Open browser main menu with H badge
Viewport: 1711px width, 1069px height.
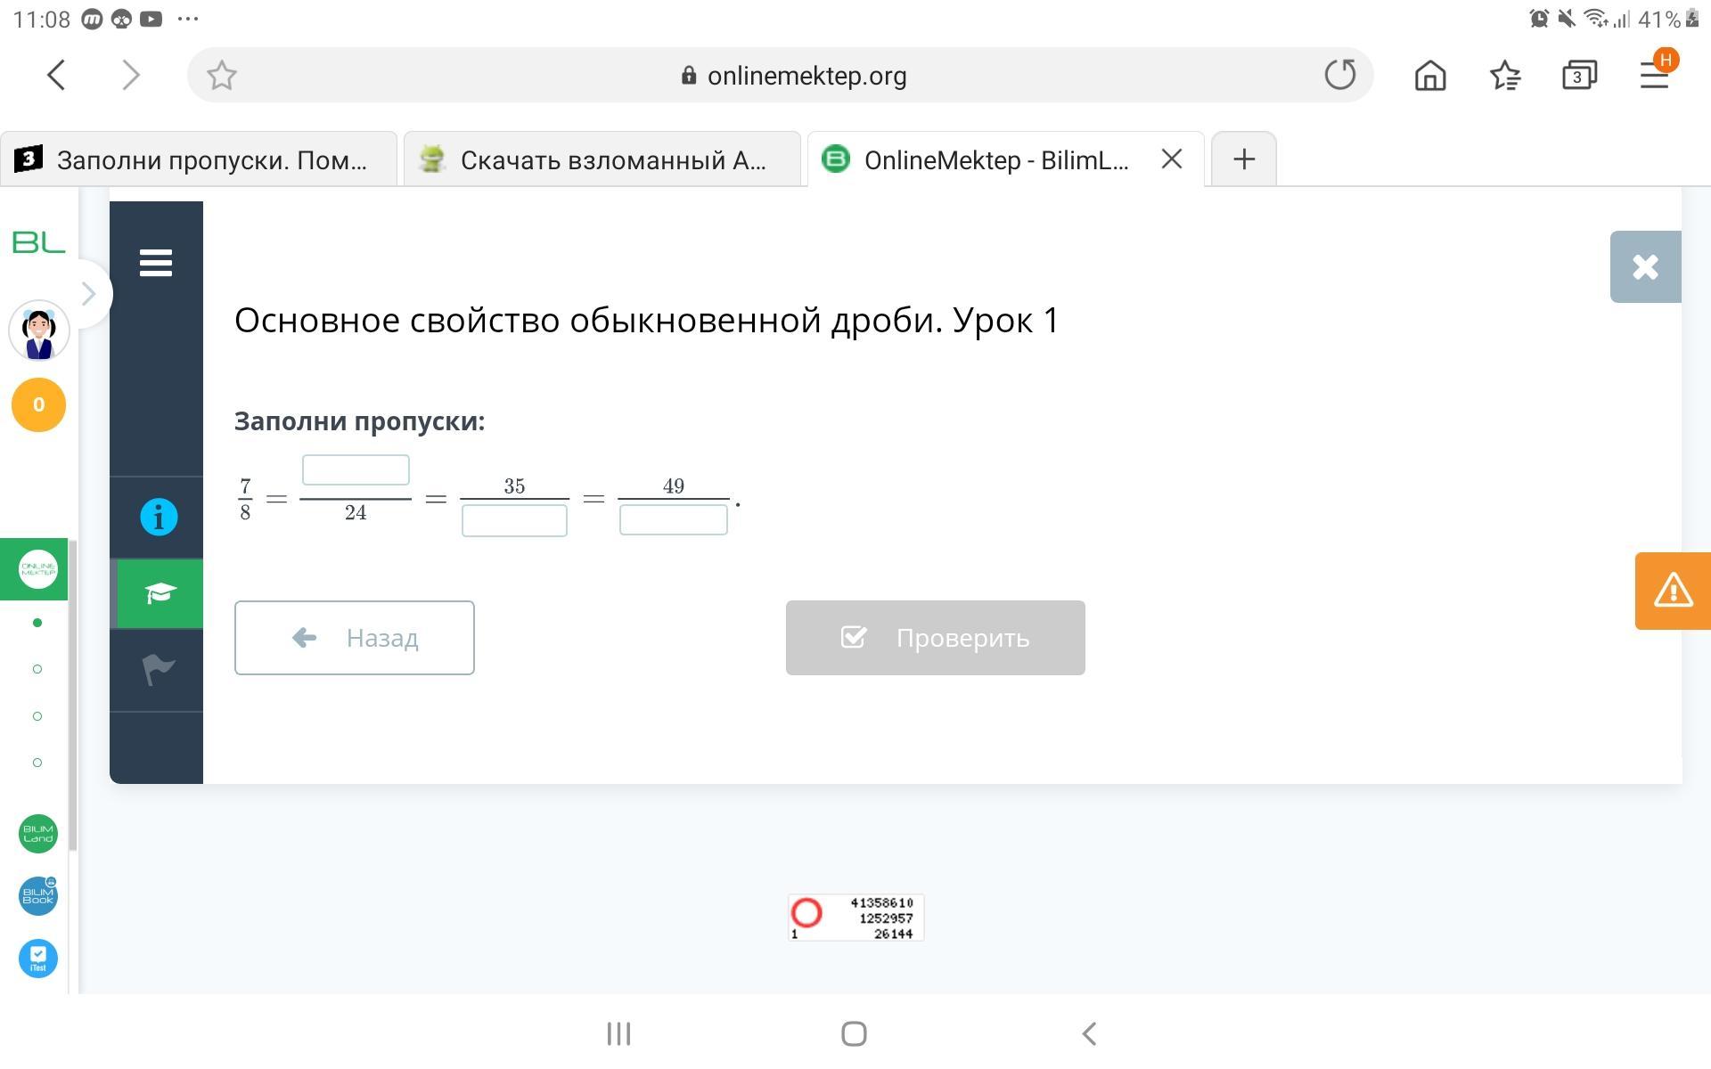coord(1655,76)
